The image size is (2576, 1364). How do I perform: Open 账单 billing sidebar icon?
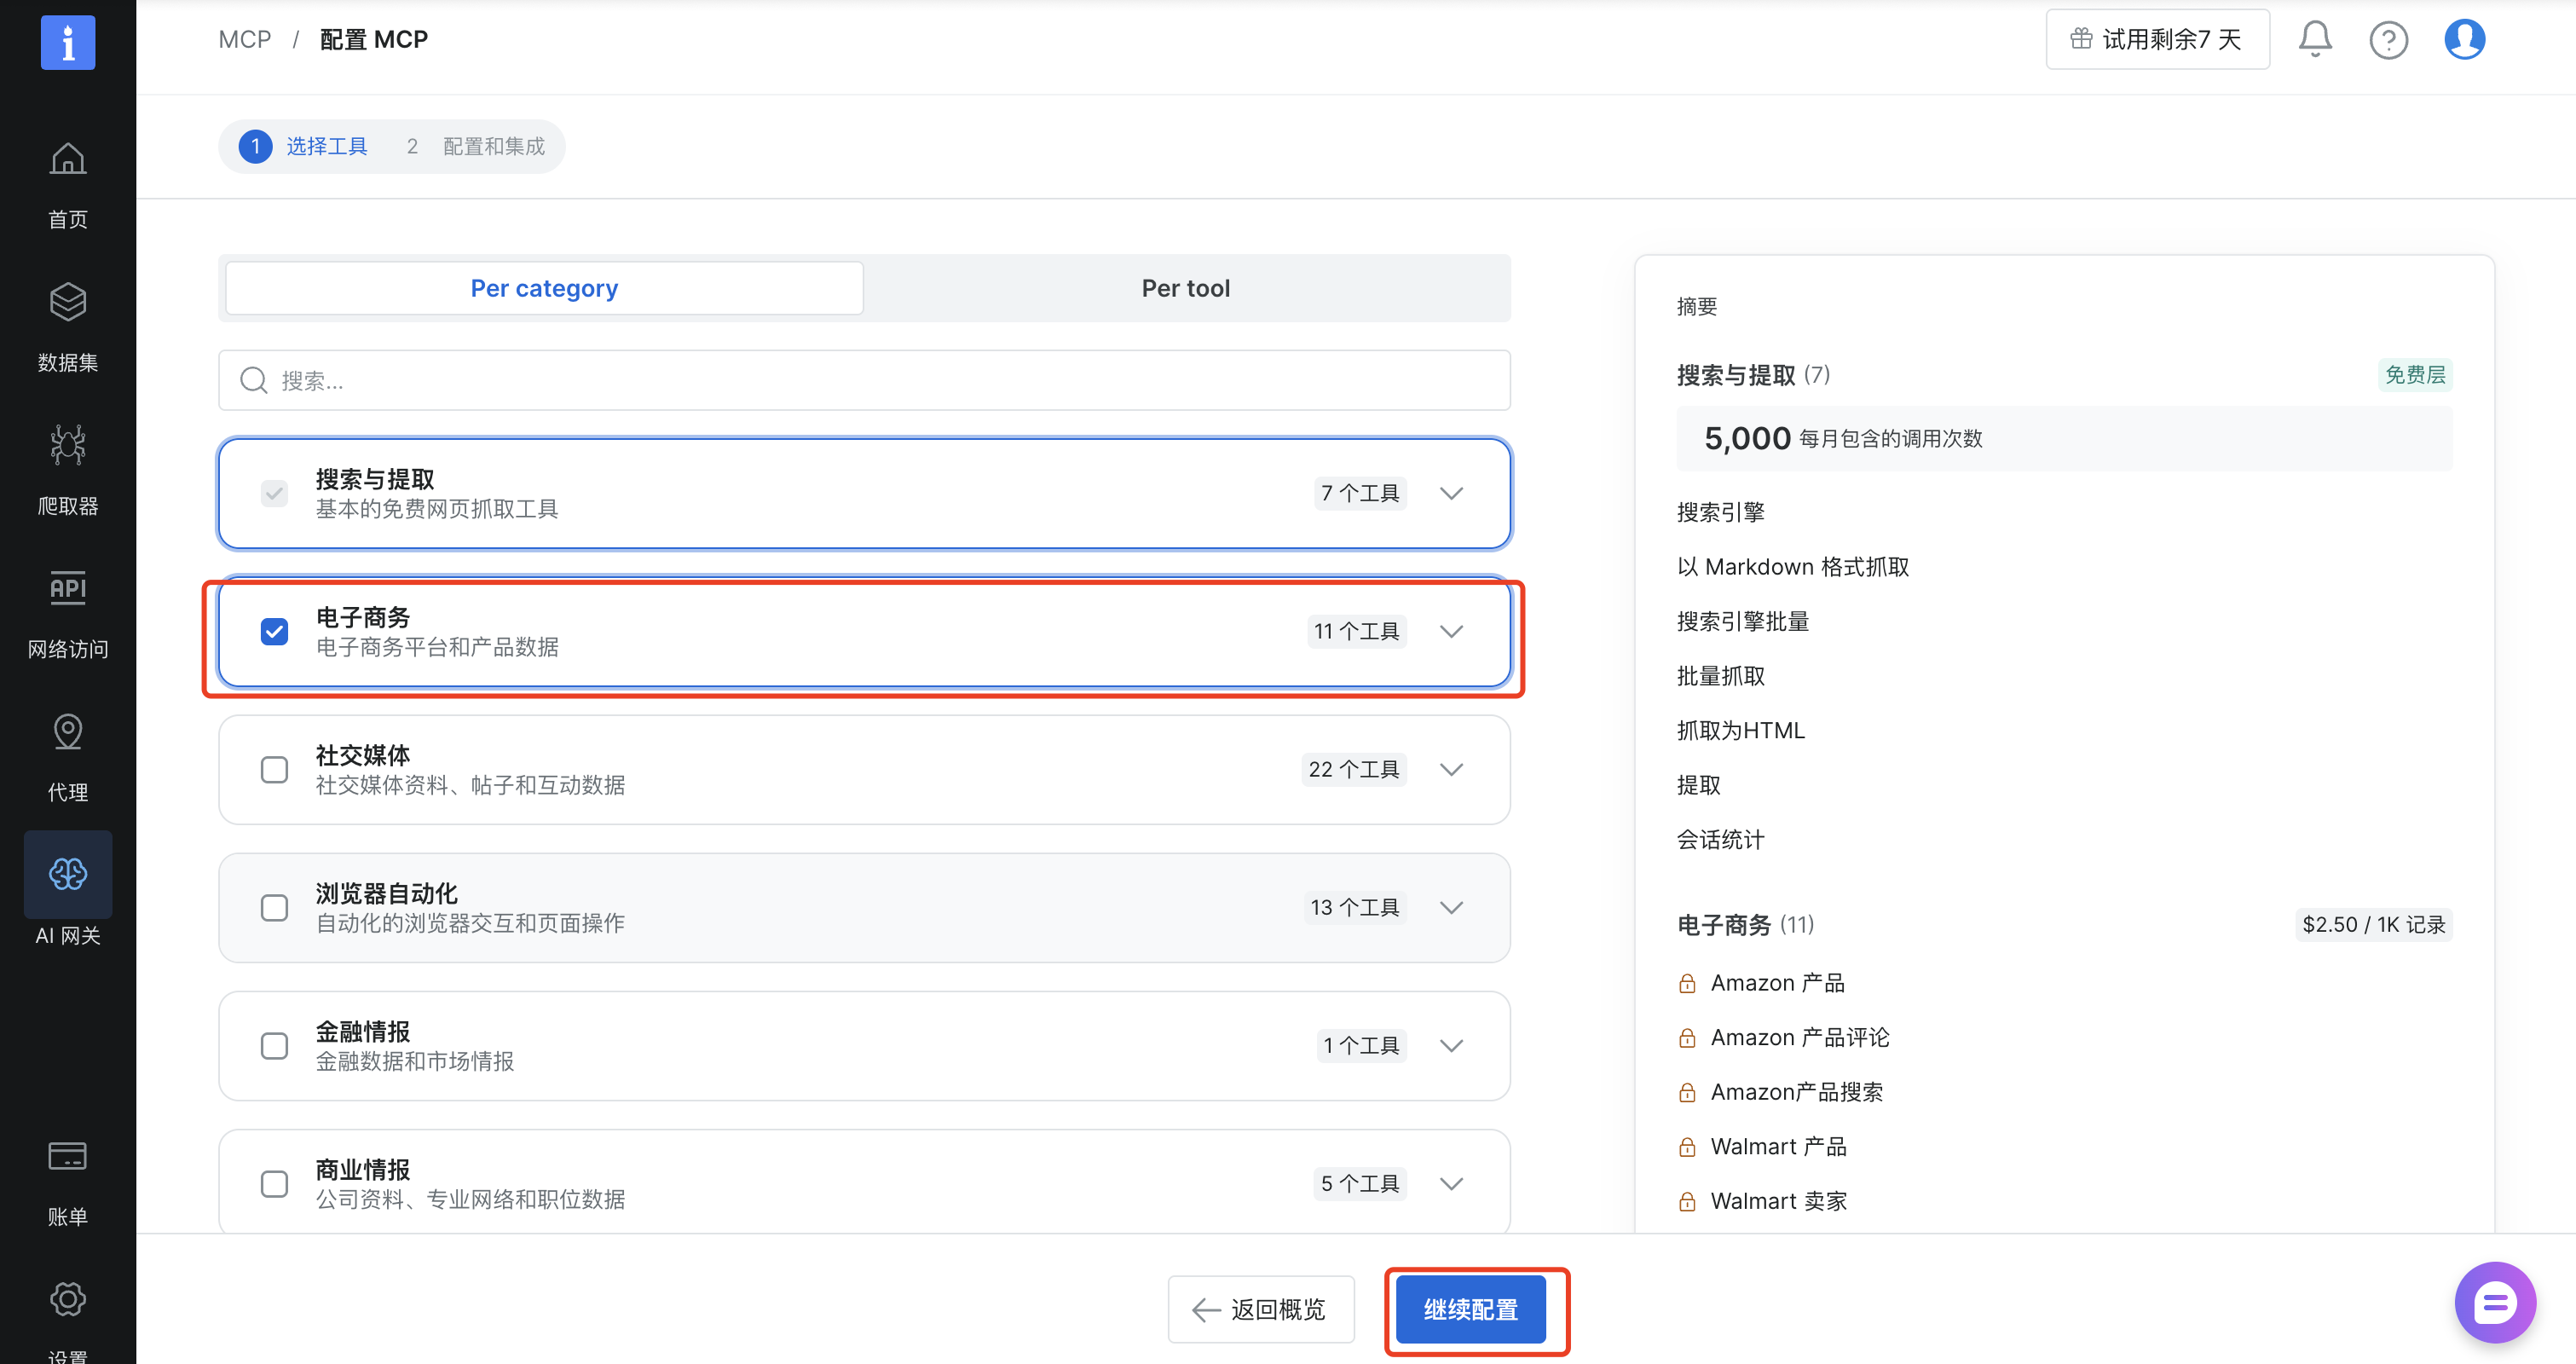pos(68,1157)
